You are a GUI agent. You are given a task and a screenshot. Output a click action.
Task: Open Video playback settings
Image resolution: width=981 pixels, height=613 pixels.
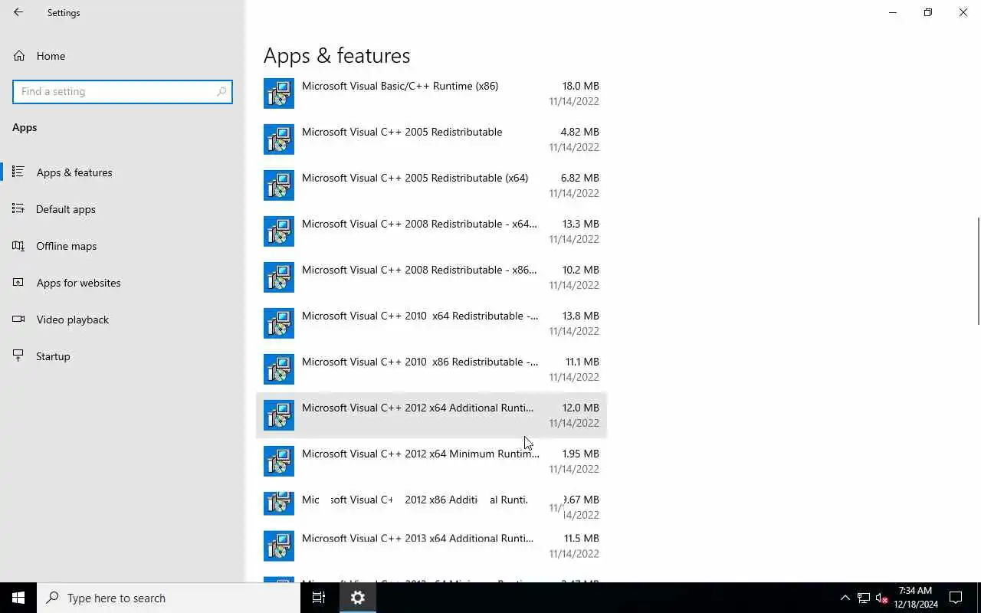click(x=122, y=320)
